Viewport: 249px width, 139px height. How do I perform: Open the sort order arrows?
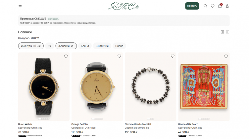click(x=50, y=46)
